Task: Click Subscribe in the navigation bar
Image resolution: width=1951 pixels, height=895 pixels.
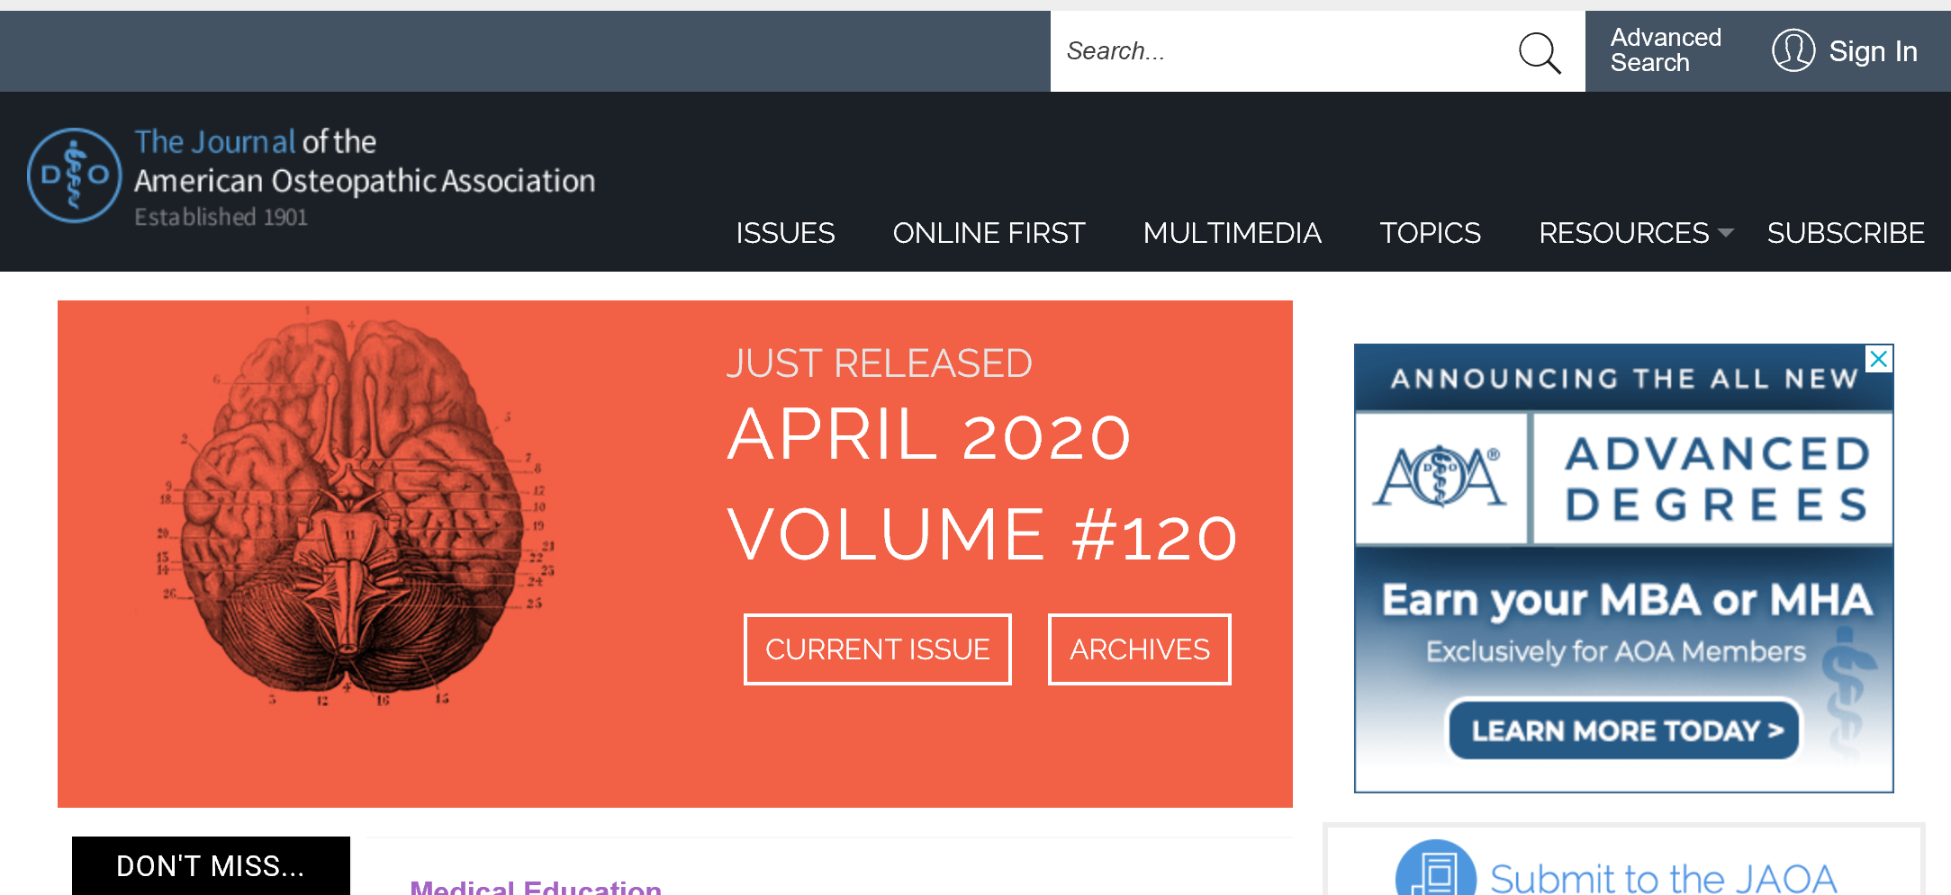Action: [1845, 233]
